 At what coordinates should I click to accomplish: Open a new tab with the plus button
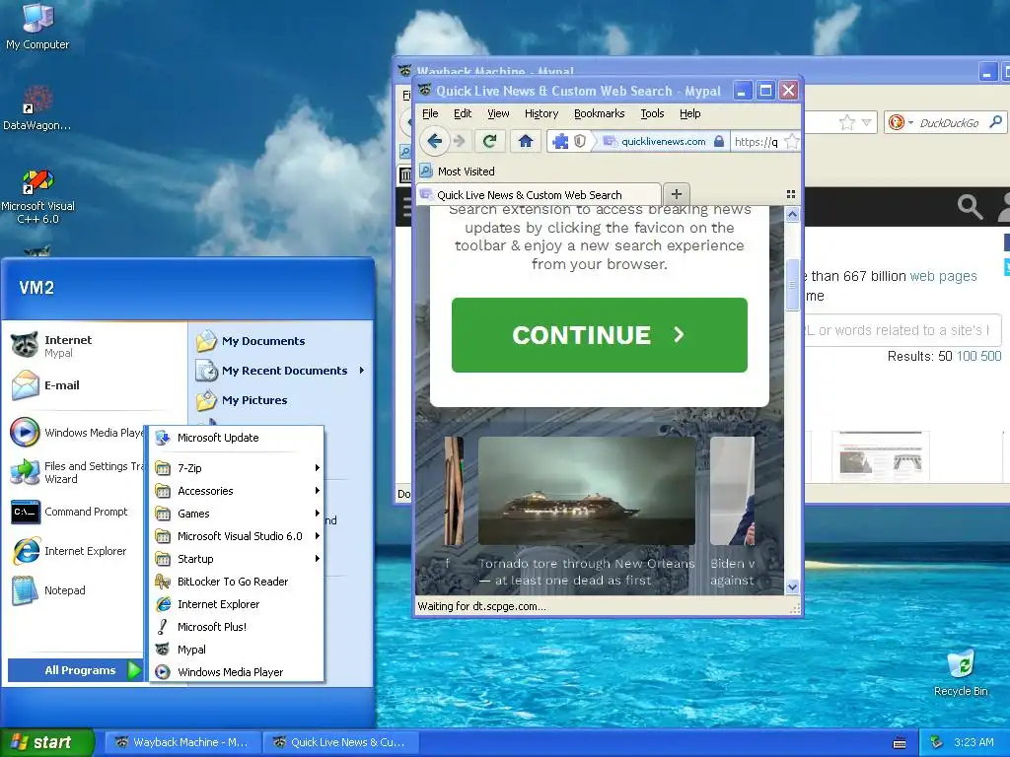(x=677, y=194)
